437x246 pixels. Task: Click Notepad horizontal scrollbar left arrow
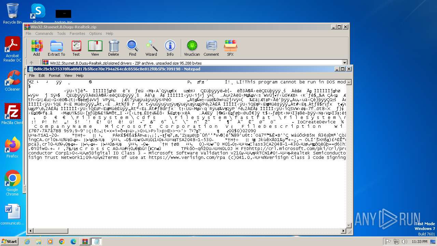pyautogui.click(x=31, y=231)
